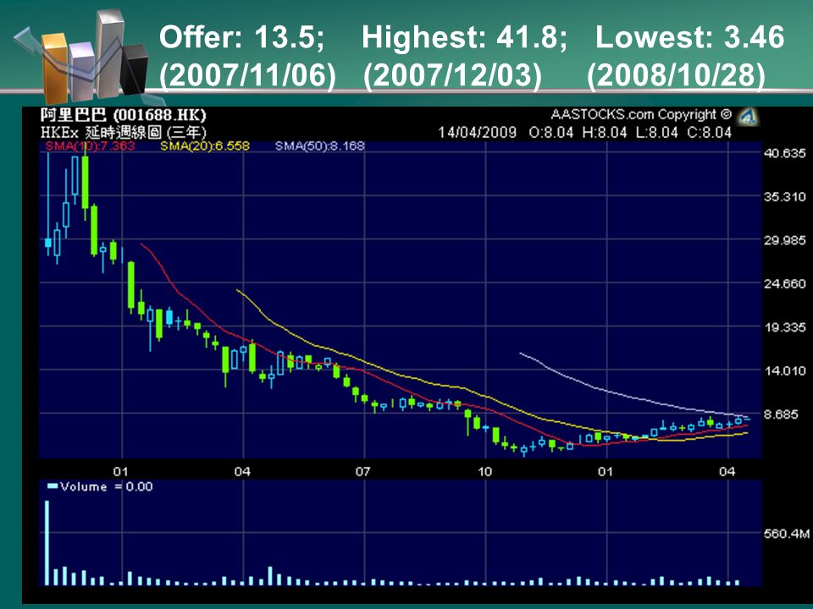Viewport: 813px width, 609px height.
Task: Click the stock title 阿里巴巴 (001688.HK)
Action: click(124, 115)
